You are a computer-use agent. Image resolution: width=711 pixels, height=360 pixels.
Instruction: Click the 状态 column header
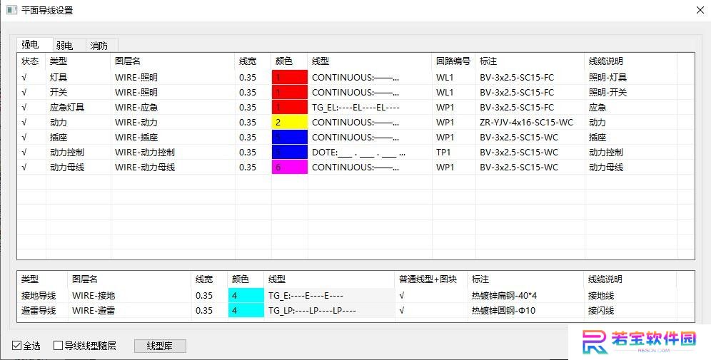(x=30, y=61)
